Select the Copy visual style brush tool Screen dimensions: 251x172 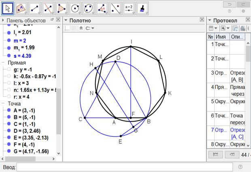tap(142, 8)
